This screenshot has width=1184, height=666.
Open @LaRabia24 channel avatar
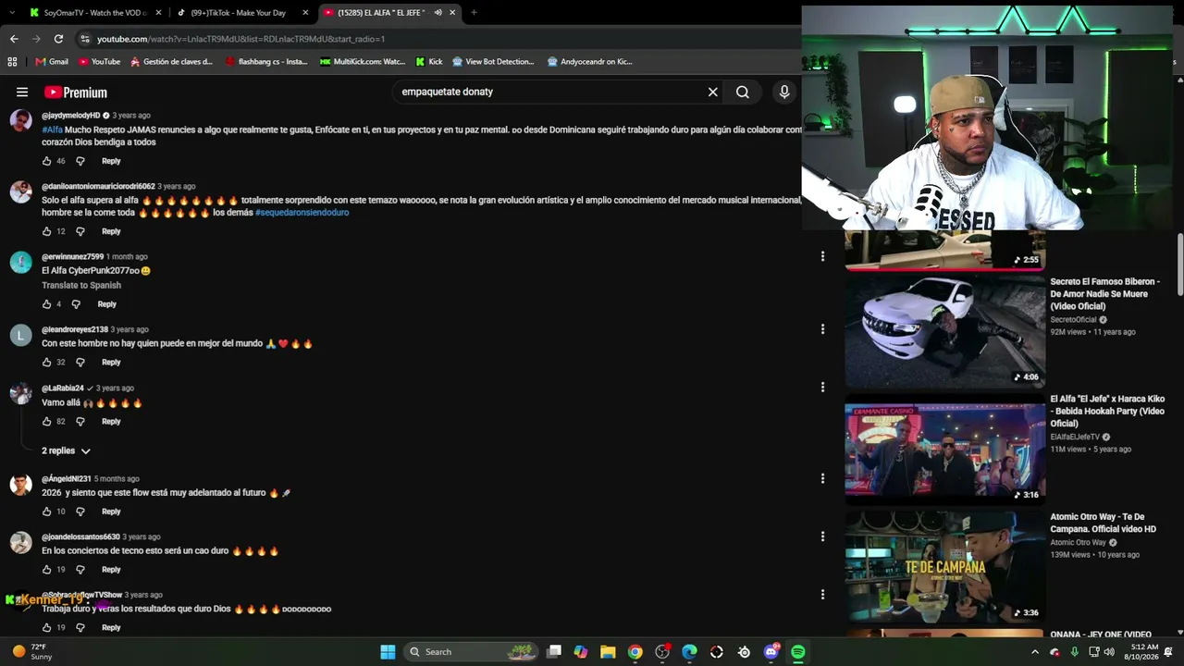pos(21,394)
